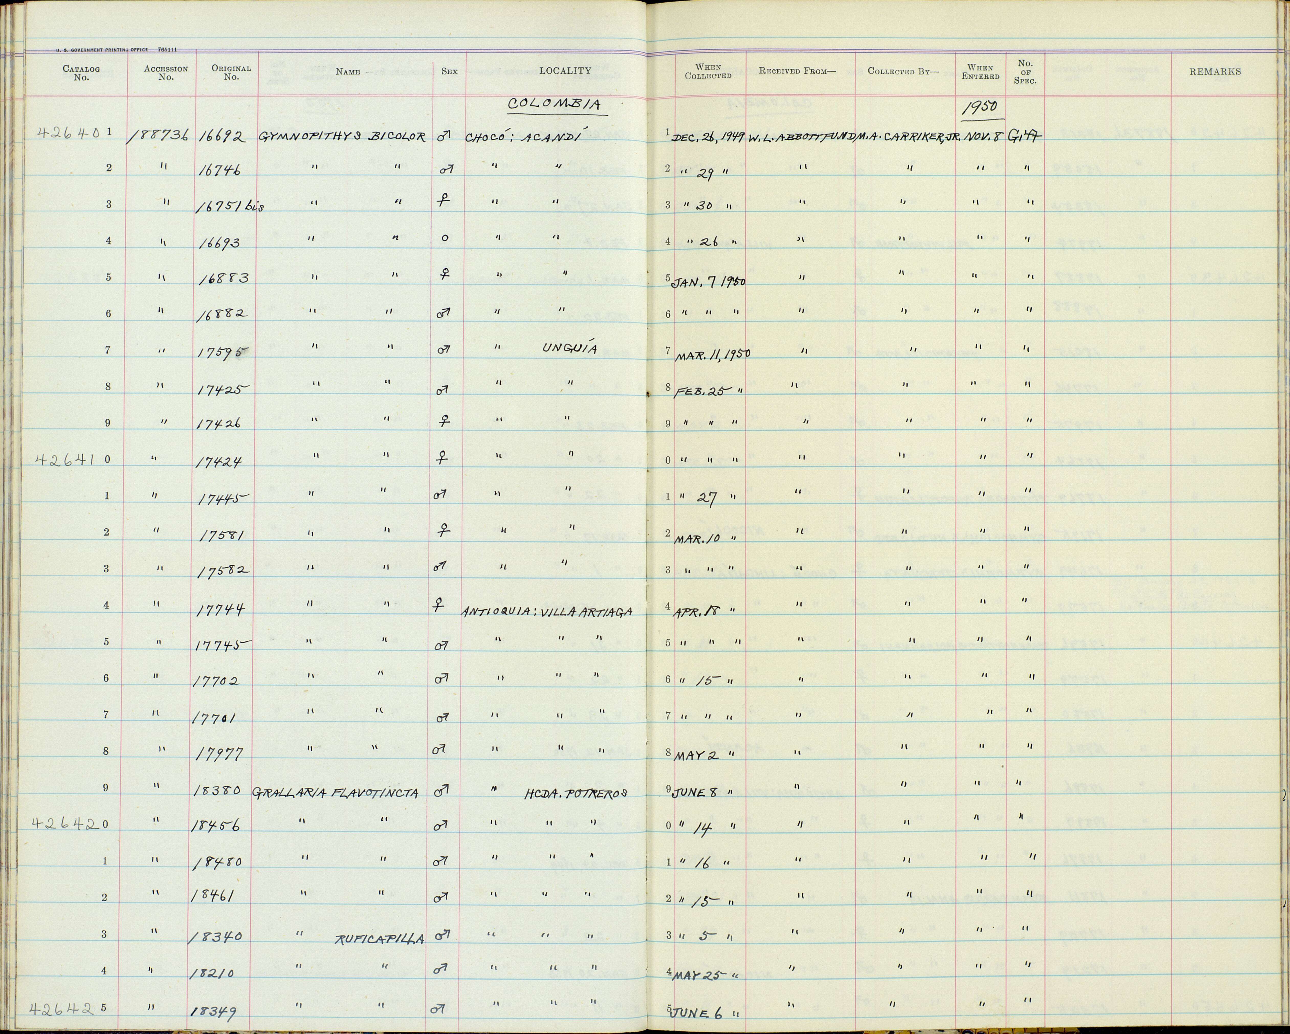
Task: Select original number '18380'
Action: (217, 791)
